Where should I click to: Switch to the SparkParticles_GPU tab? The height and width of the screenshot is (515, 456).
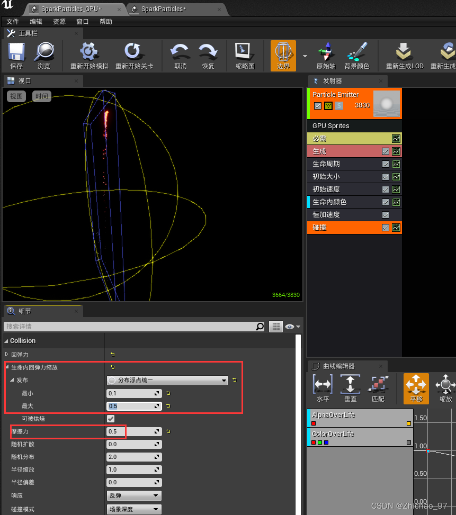point(75,9)
